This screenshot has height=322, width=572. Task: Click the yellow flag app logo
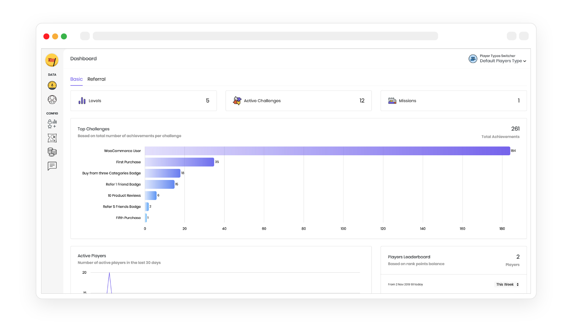(52, 60)
